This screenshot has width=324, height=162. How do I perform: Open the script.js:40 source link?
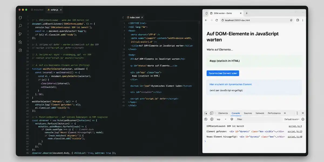click(x=295, y=137)
